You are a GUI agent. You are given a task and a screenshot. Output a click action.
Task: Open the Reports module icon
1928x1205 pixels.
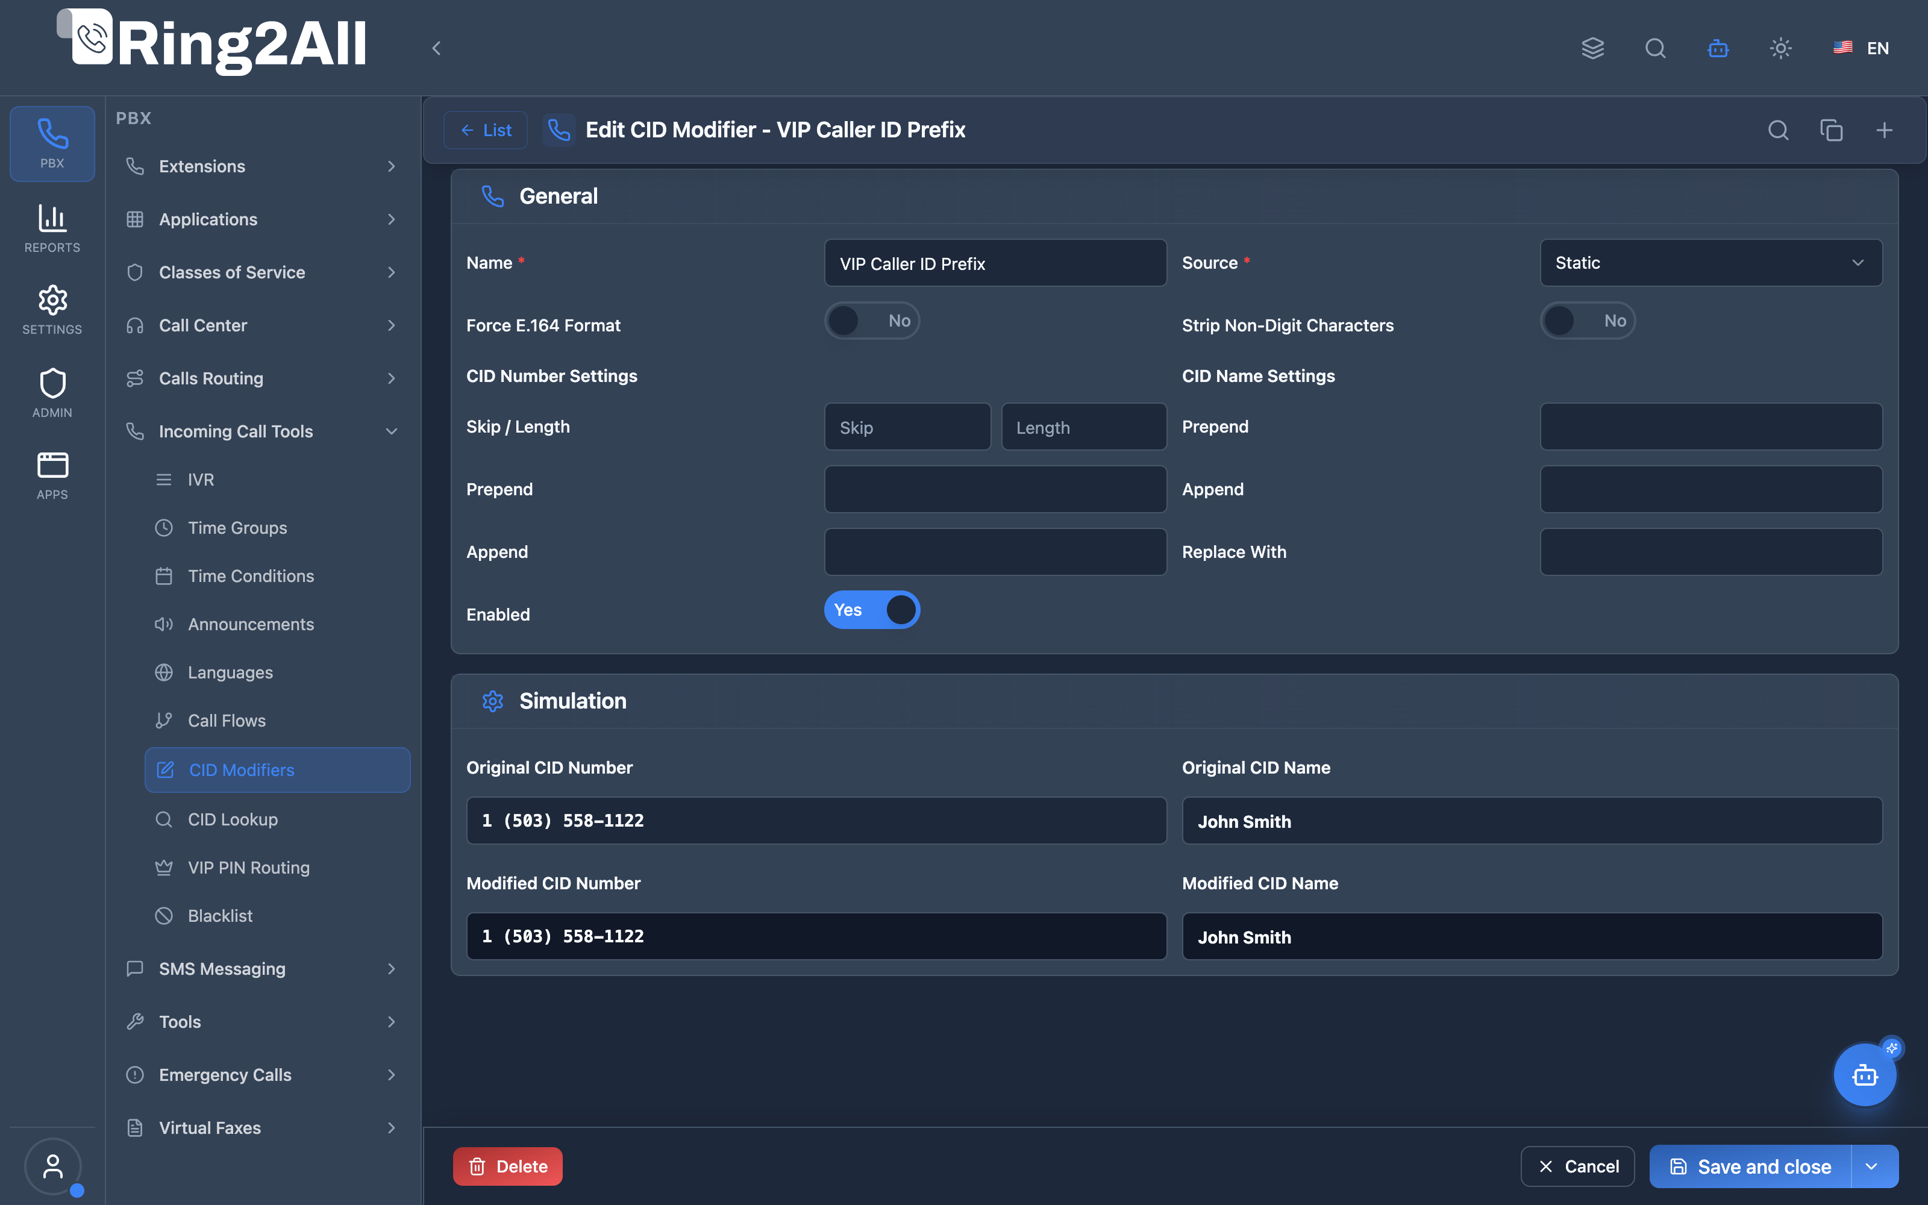pyautogui.click(x=52, y=229)
